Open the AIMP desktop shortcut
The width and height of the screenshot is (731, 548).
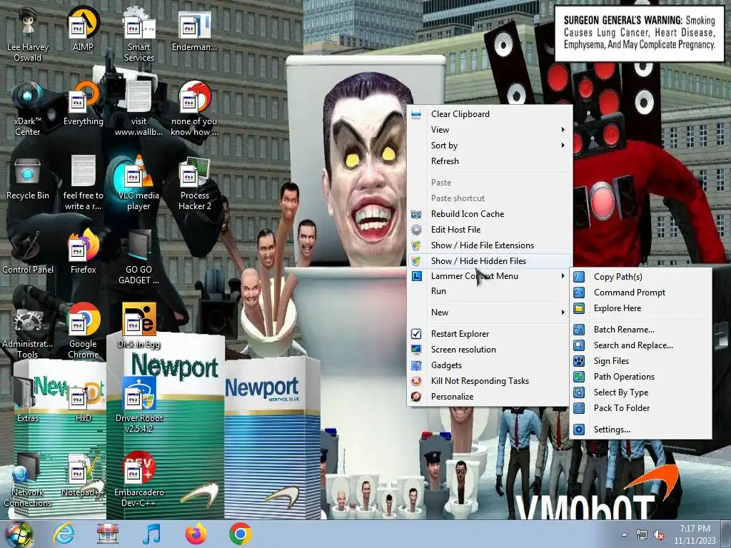coord(83,30)
